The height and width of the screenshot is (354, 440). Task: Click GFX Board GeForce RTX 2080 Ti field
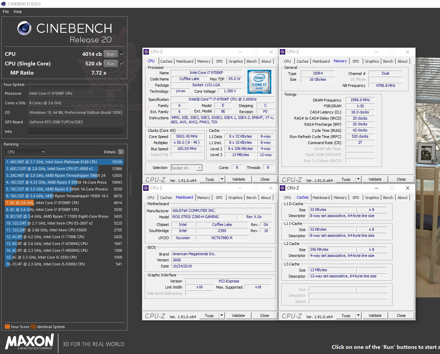[76, 122]
